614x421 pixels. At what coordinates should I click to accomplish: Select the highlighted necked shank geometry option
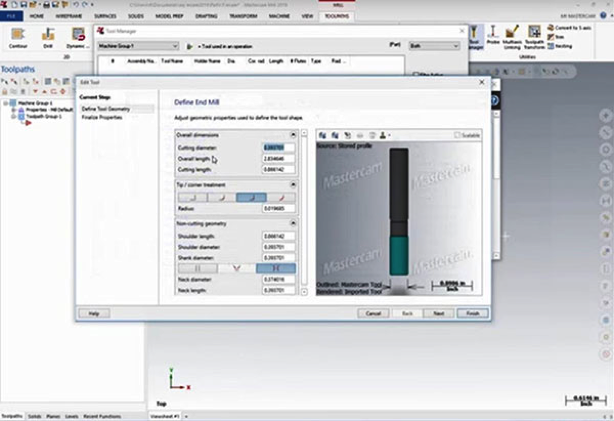[x=276, y=269]
